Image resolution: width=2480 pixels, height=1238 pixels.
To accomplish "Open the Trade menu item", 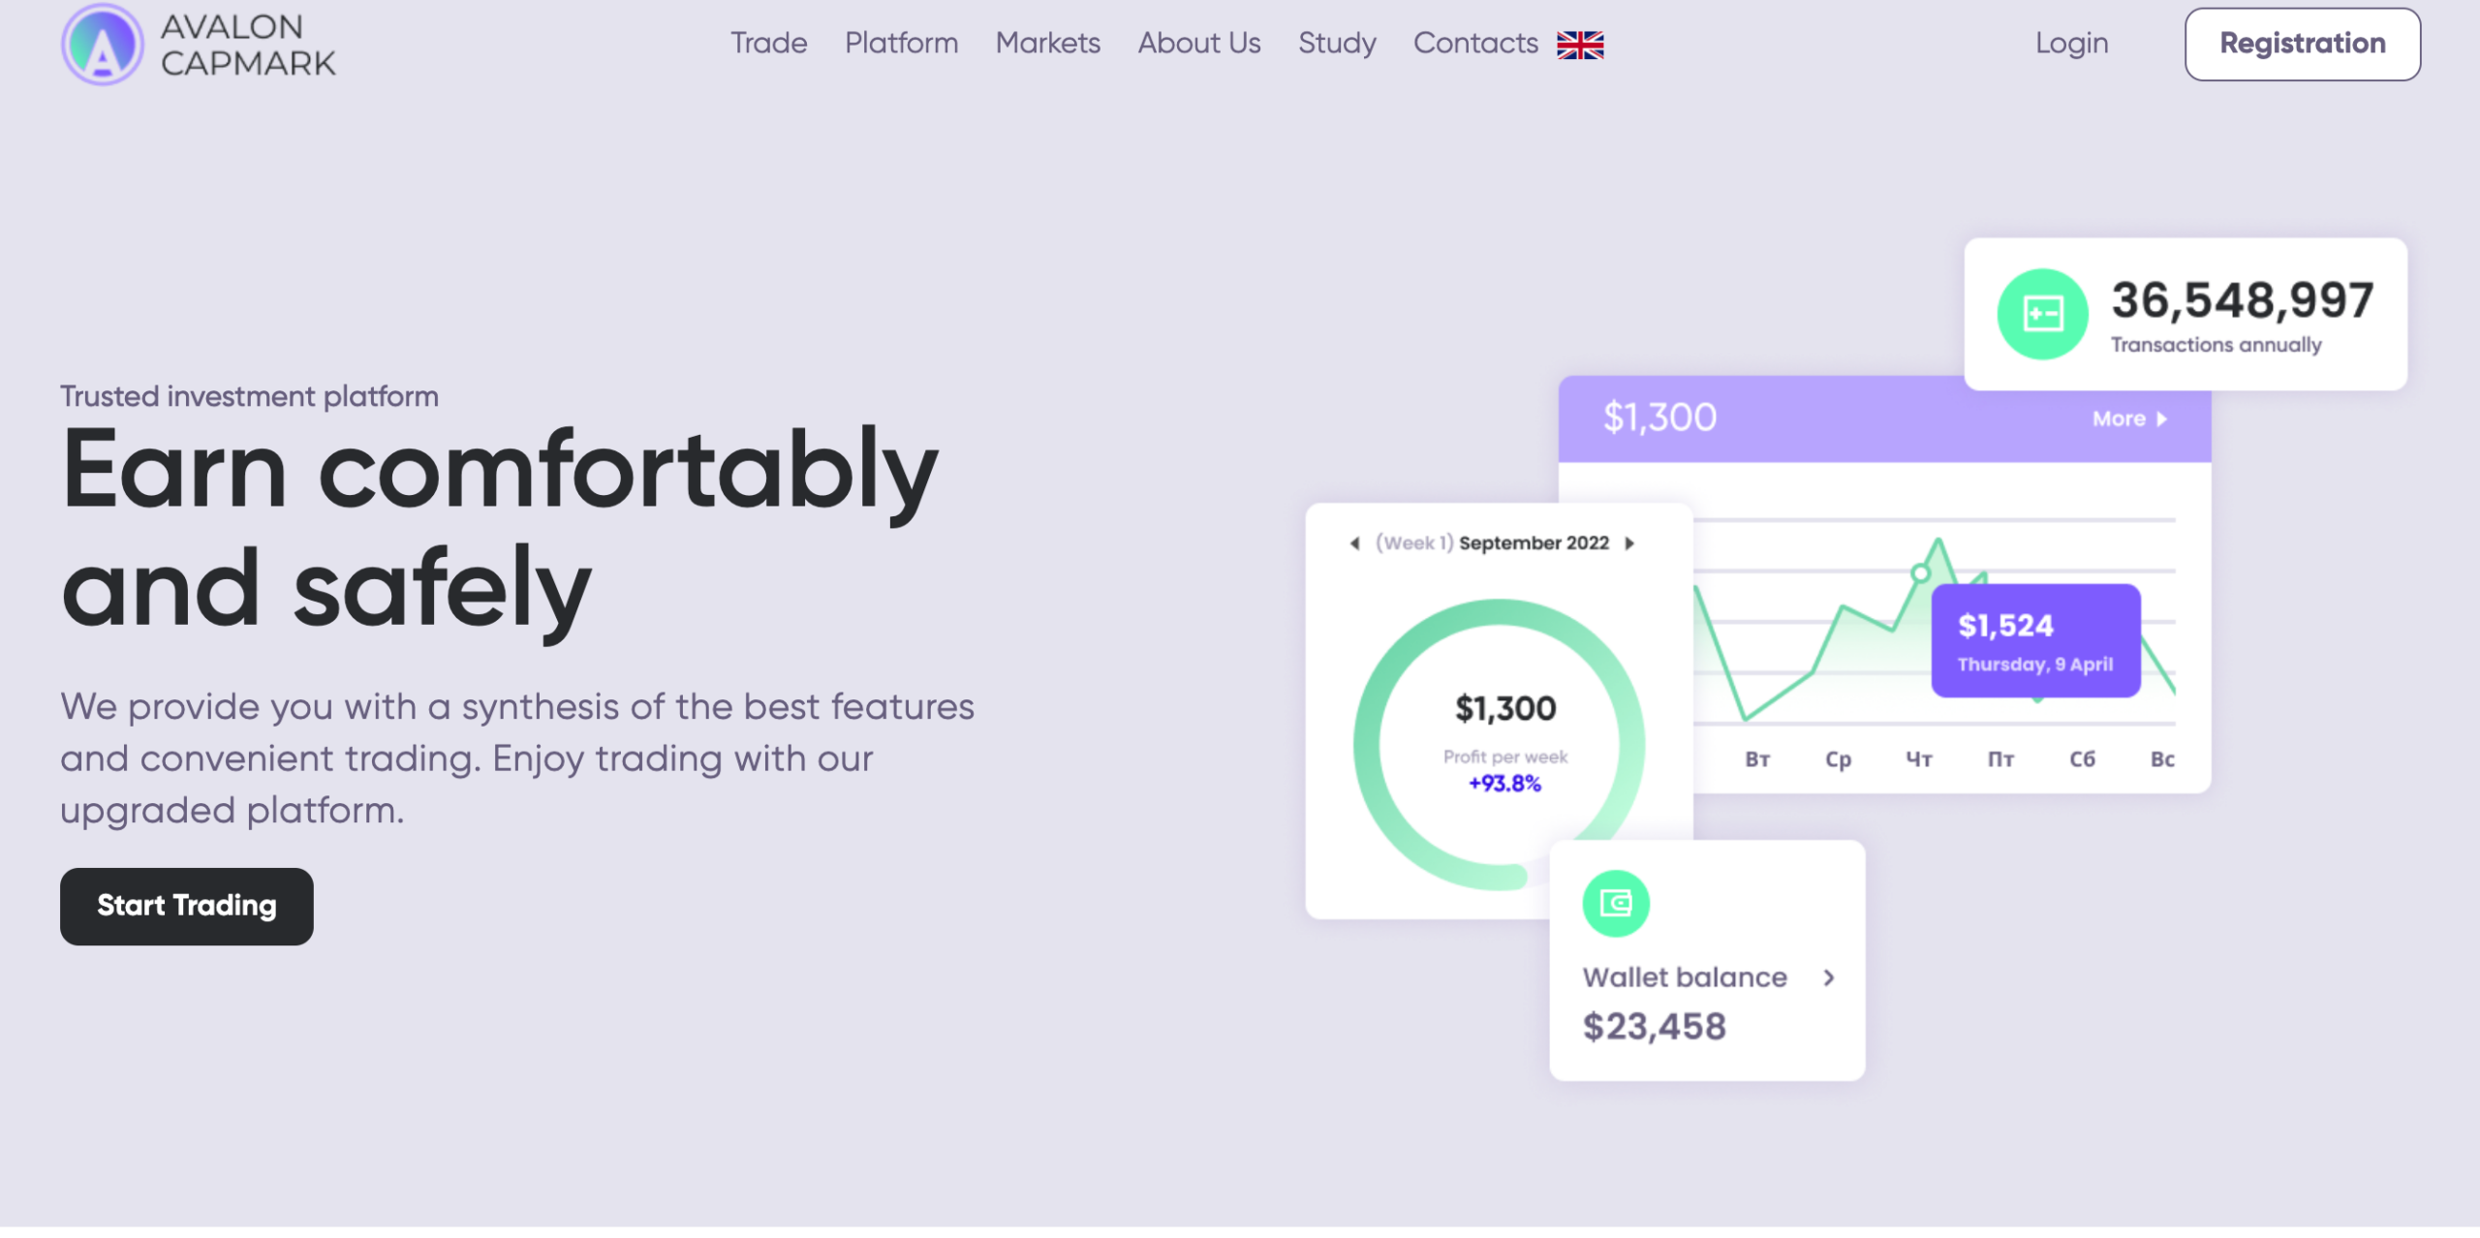I will 768,44.
